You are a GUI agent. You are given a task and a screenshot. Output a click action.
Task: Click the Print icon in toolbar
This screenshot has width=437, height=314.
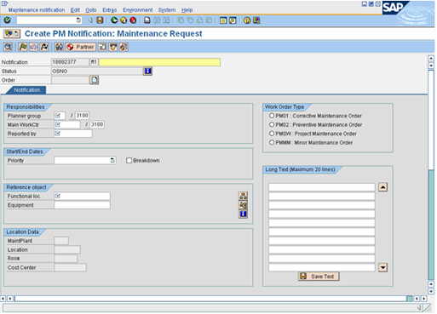(x=147, y=20)
